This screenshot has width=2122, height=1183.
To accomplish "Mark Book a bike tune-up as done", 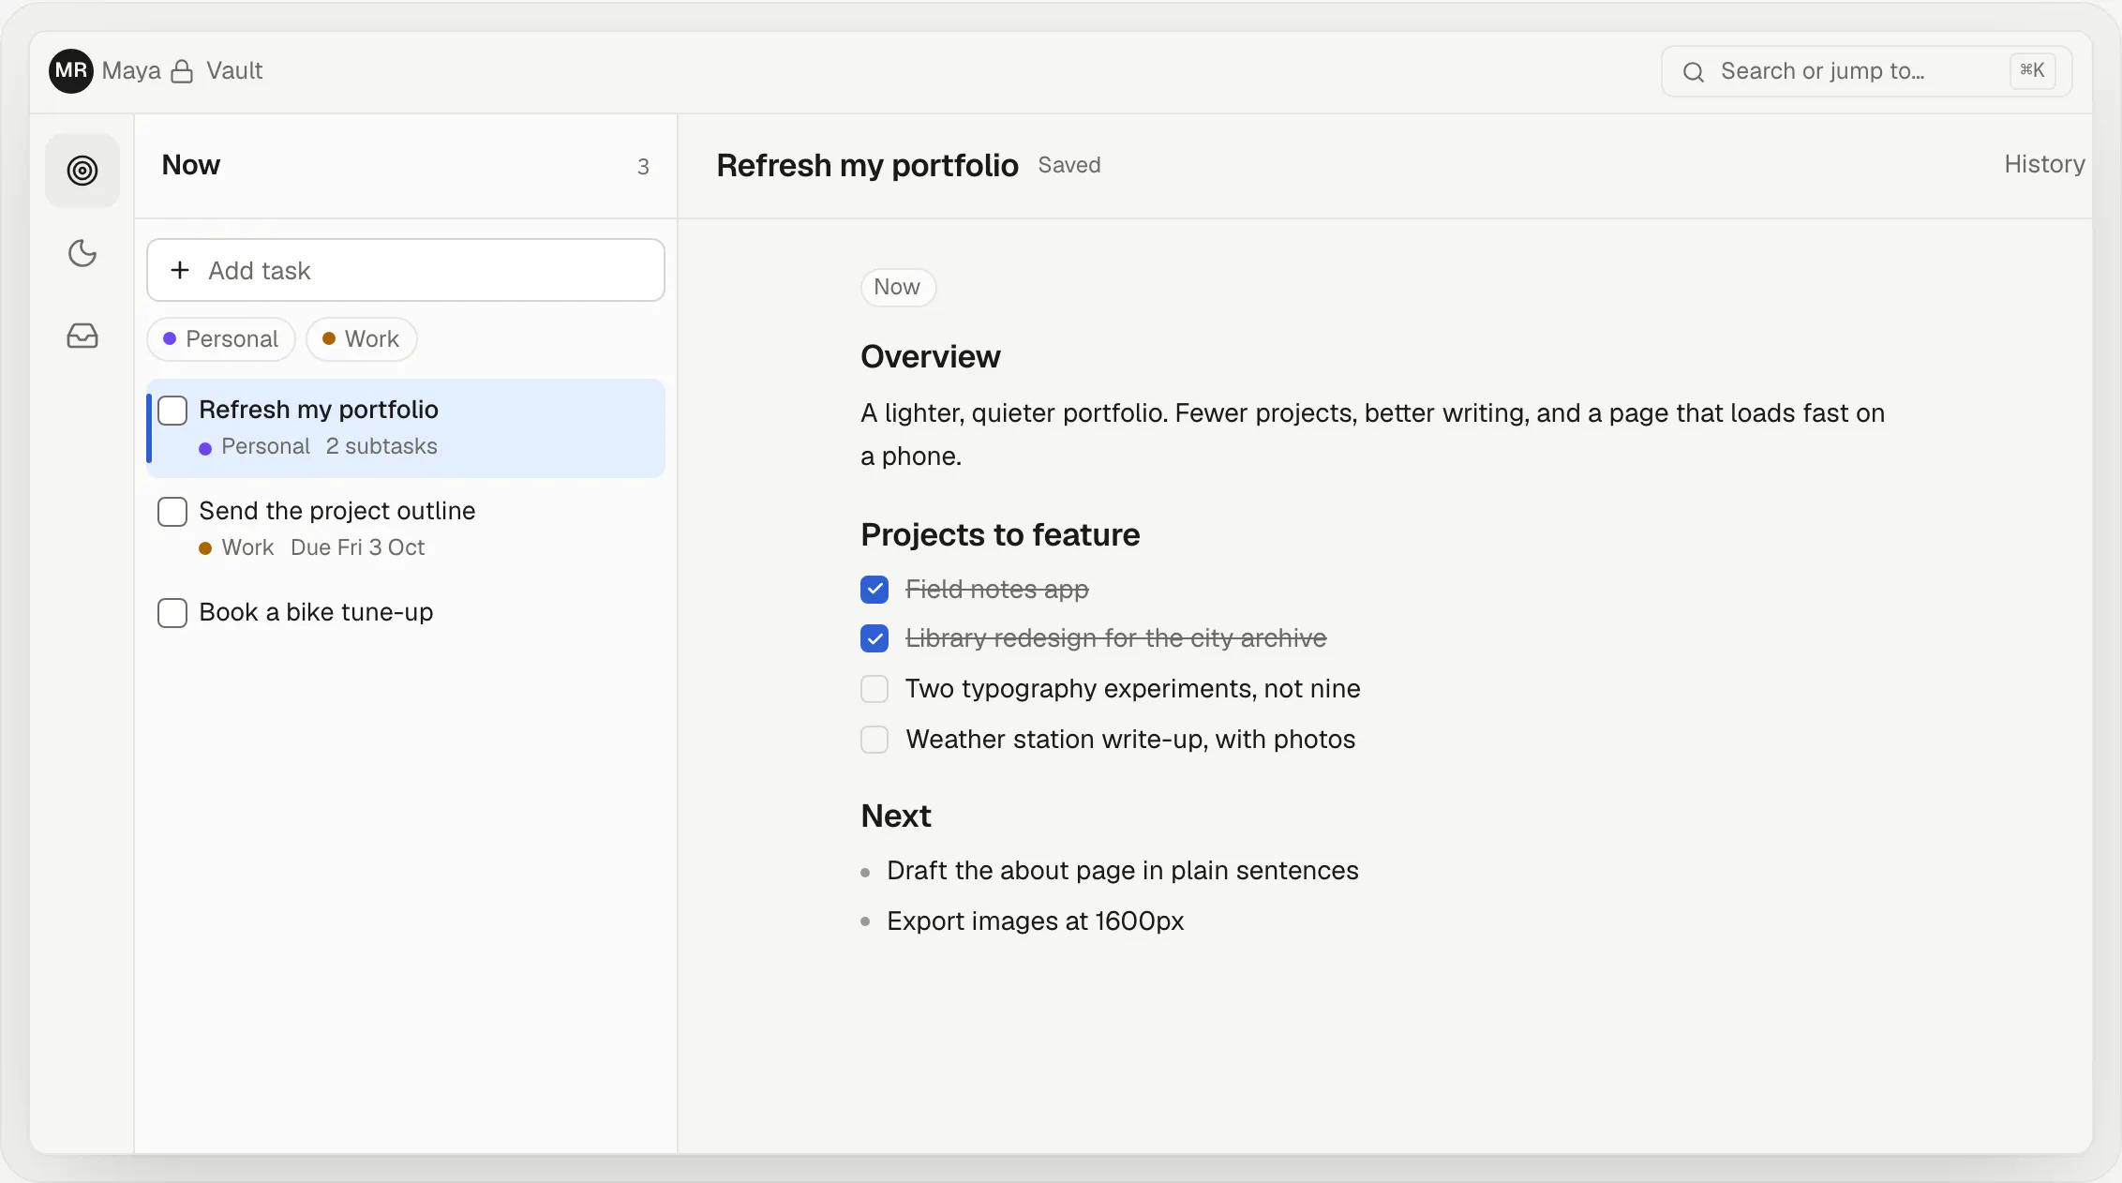I will point(172,613).
